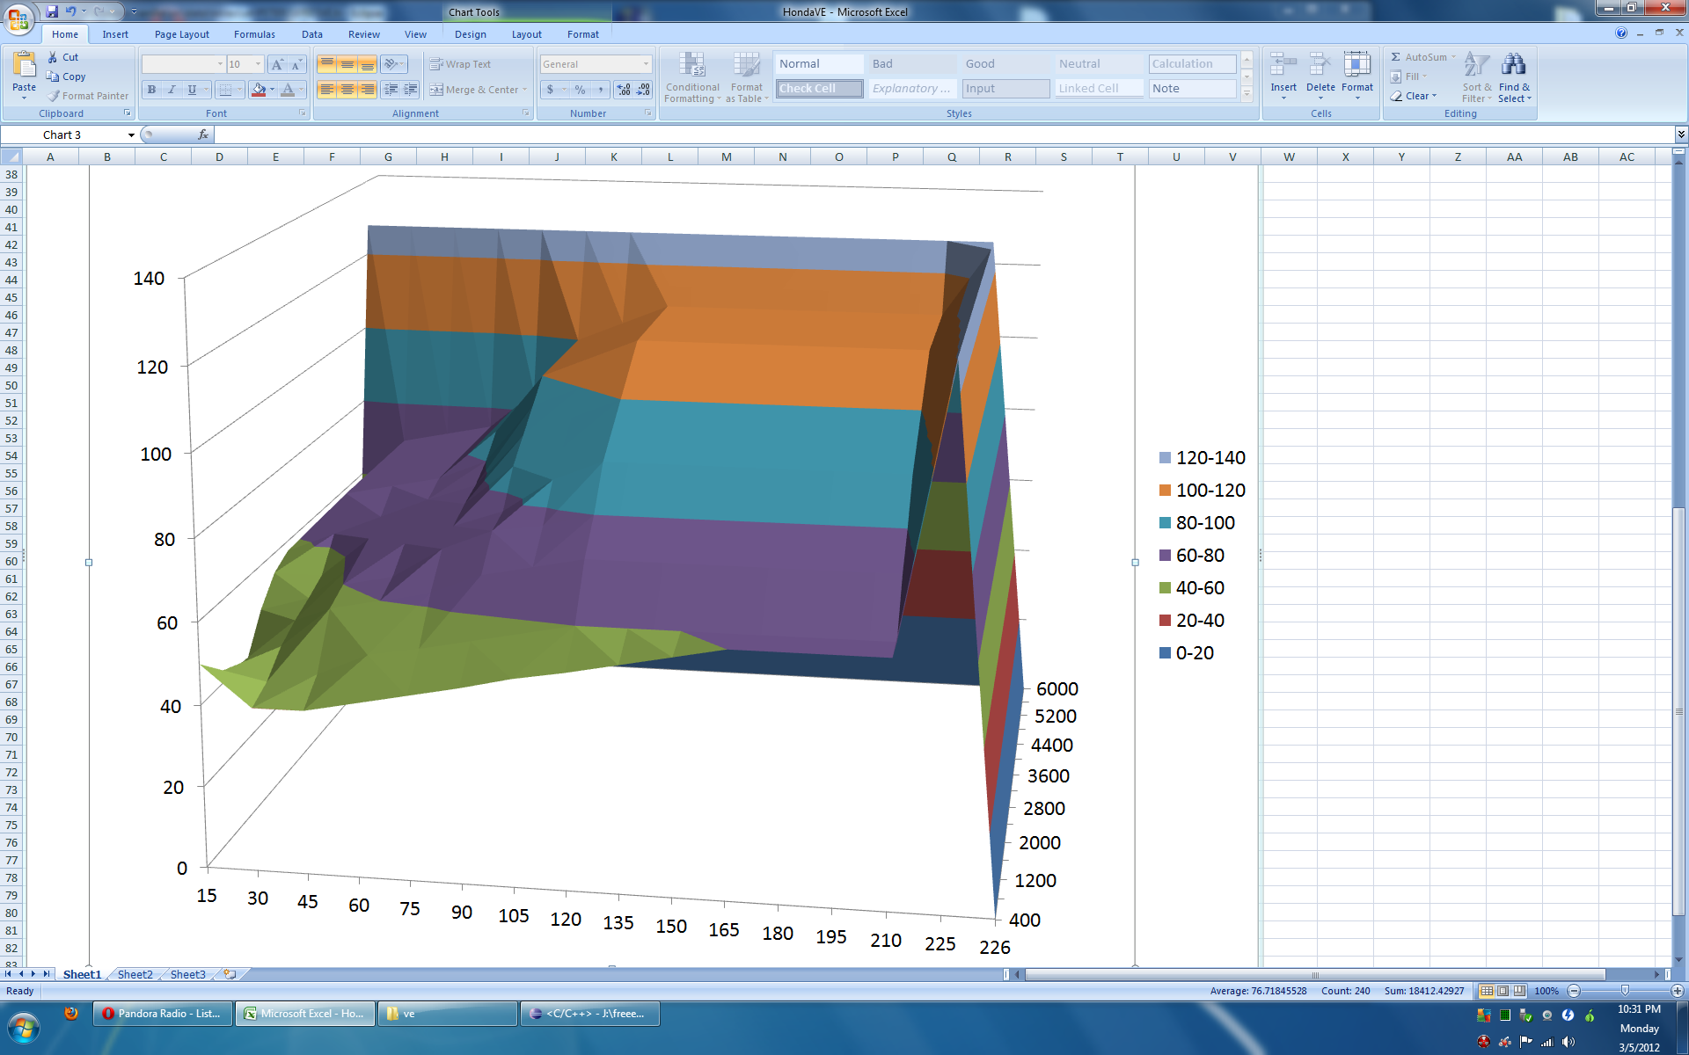The width and height of the screenshot is (1689, 1055).
Task: Open the Number Format dropdown showing General
Action: pyautogui.click(x=646, y=64)
